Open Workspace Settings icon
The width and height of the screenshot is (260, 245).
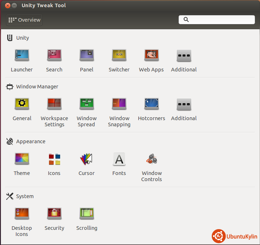click(x=54, y=104)
